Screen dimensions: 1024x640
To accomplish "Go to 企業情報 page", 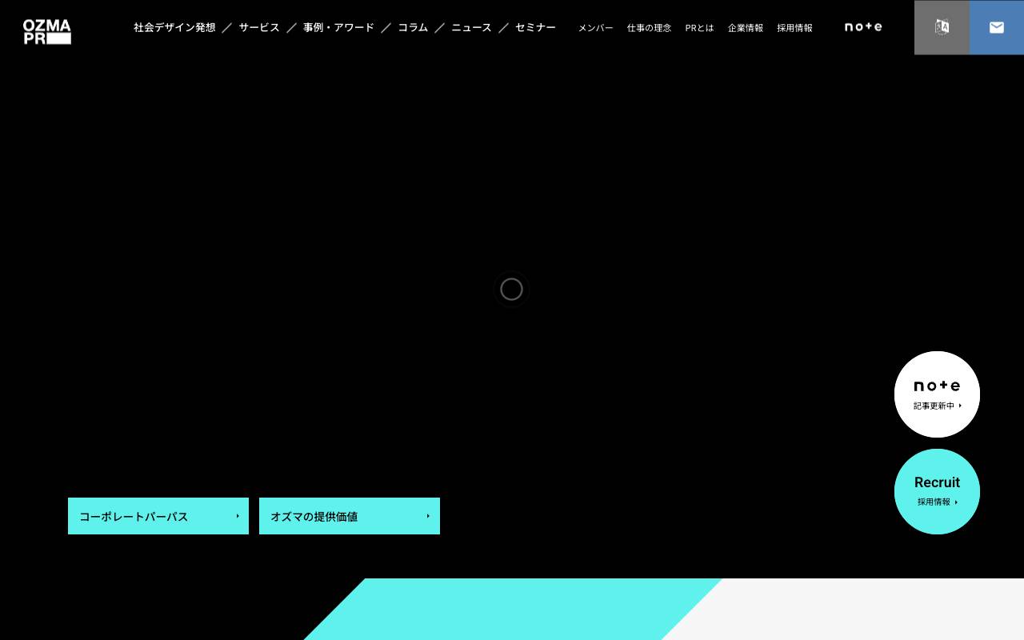I will point(746,28).
